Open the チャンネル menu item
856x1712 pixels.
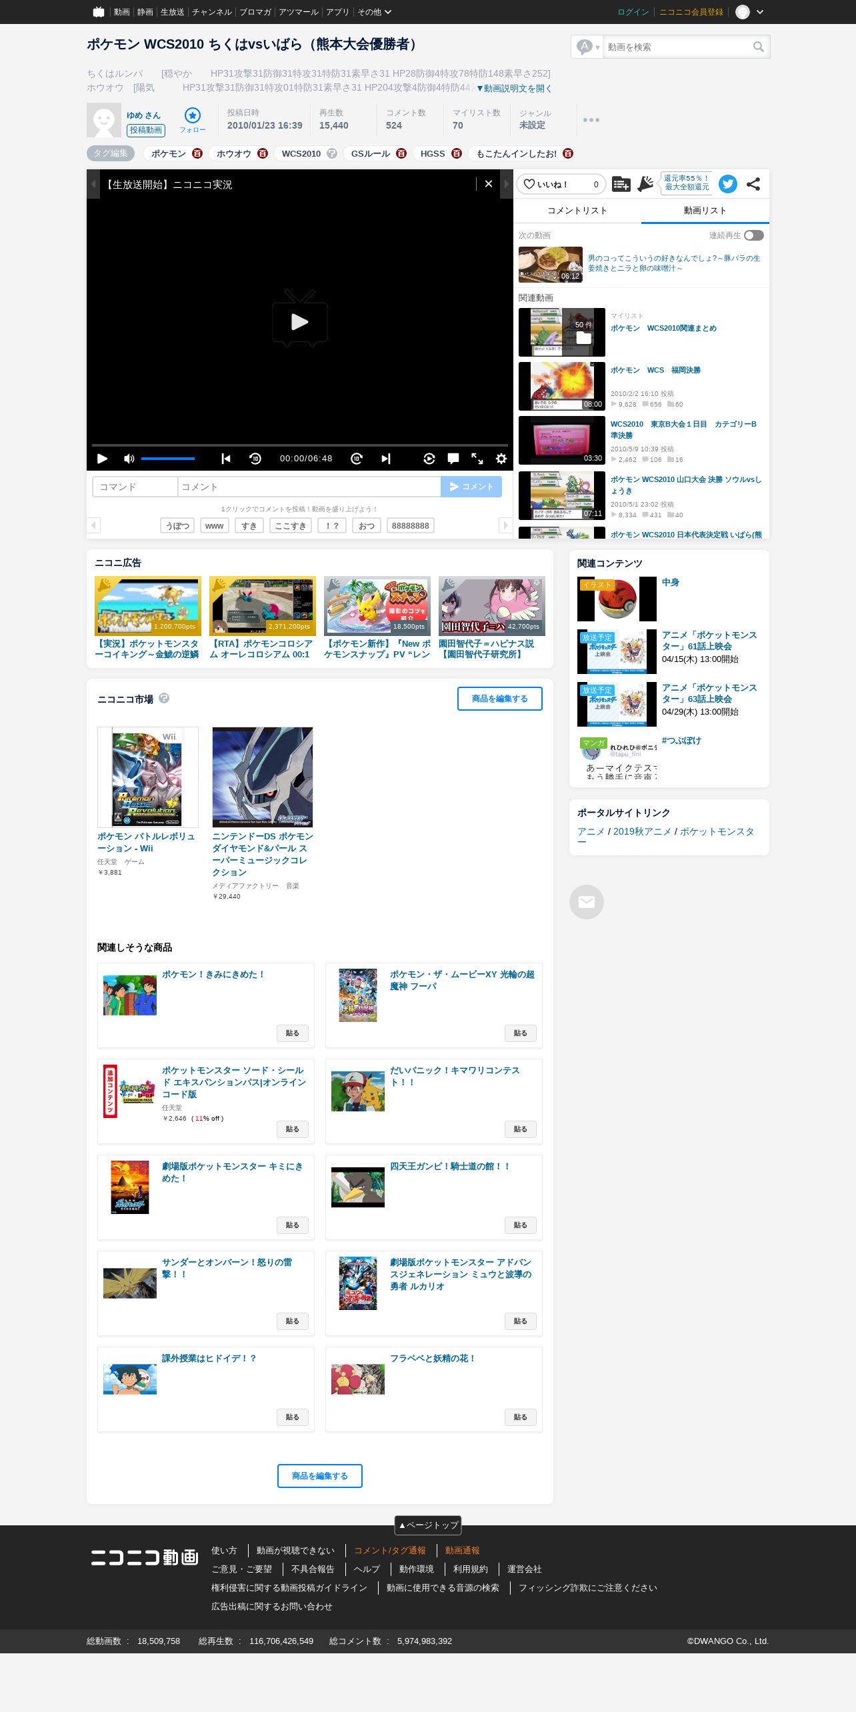pyautogui.click(x=212, y=12)
